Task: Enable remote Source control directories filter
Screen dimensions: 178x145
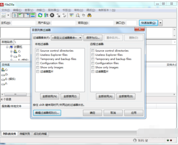Action: point(93,50)
